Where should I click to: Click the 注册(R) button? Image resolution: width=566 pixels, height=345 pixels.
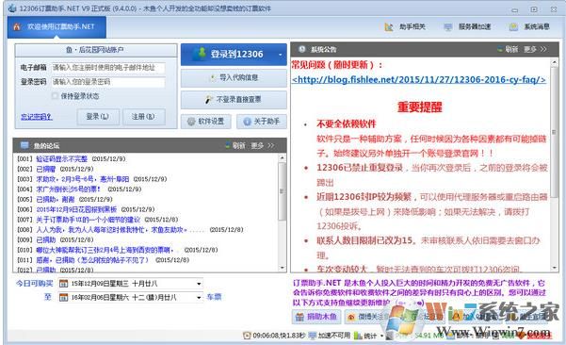[144, 117]
